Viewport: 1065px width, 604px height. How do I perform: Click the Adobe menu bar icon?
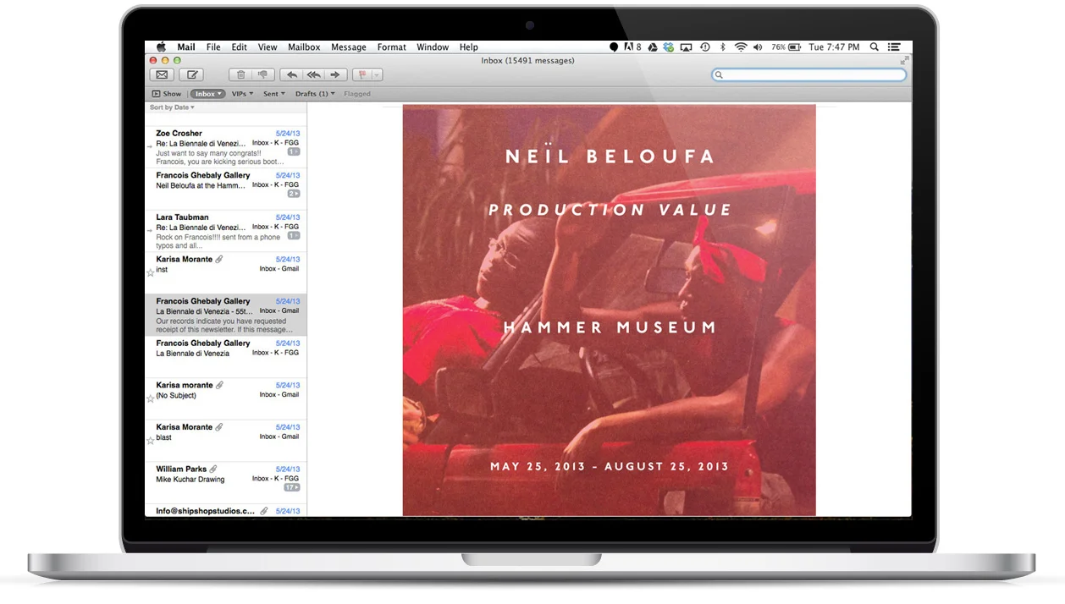click(x=632, y=47)
